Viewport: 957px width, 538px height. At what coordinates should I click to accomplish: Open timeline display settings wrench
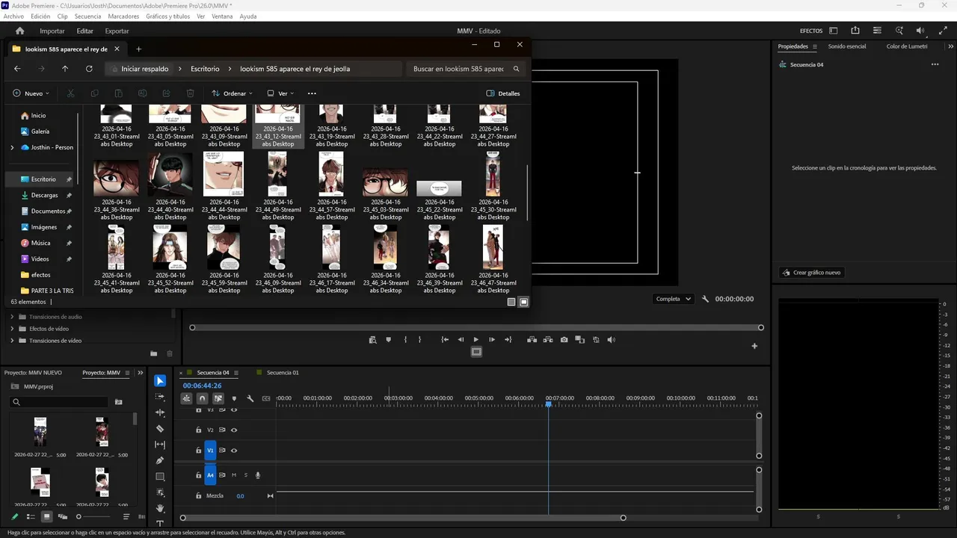(x=250, y=398)
